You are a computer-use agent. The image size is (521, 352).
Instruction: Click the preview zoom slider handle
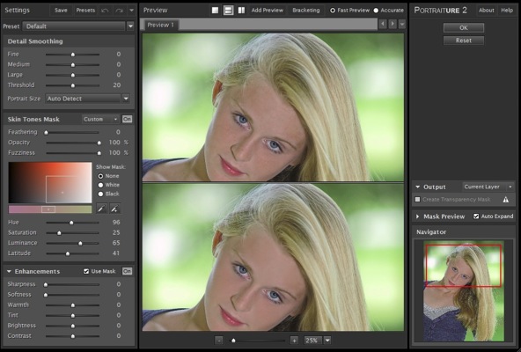(233, 341)
